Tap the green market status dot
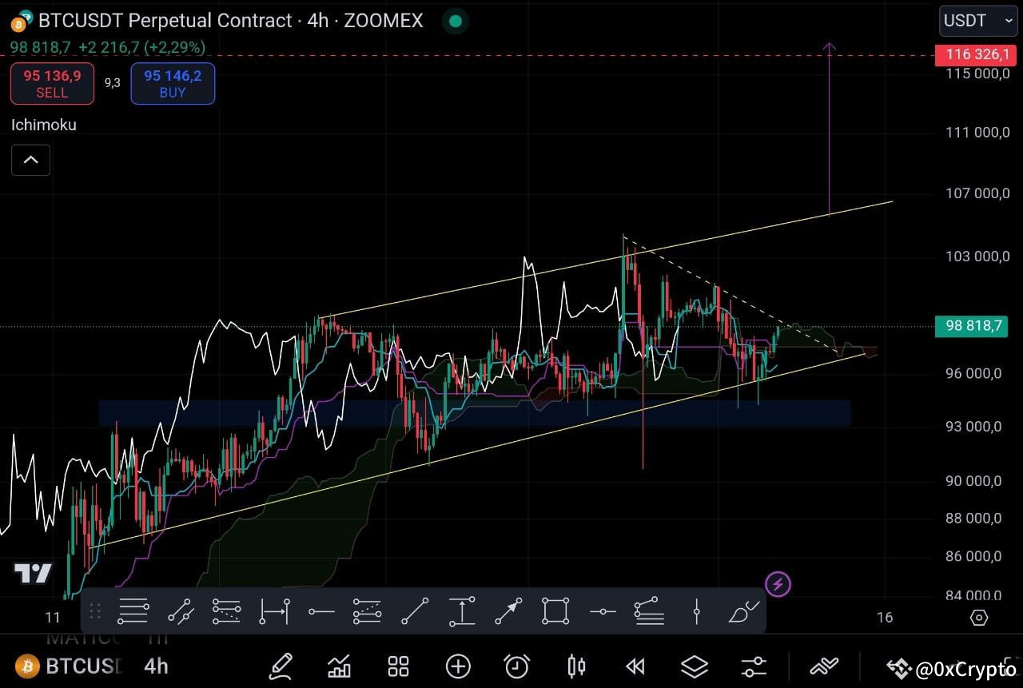Image resolution: width=1023 pixels, height=688 pixels. pos(456,21)
